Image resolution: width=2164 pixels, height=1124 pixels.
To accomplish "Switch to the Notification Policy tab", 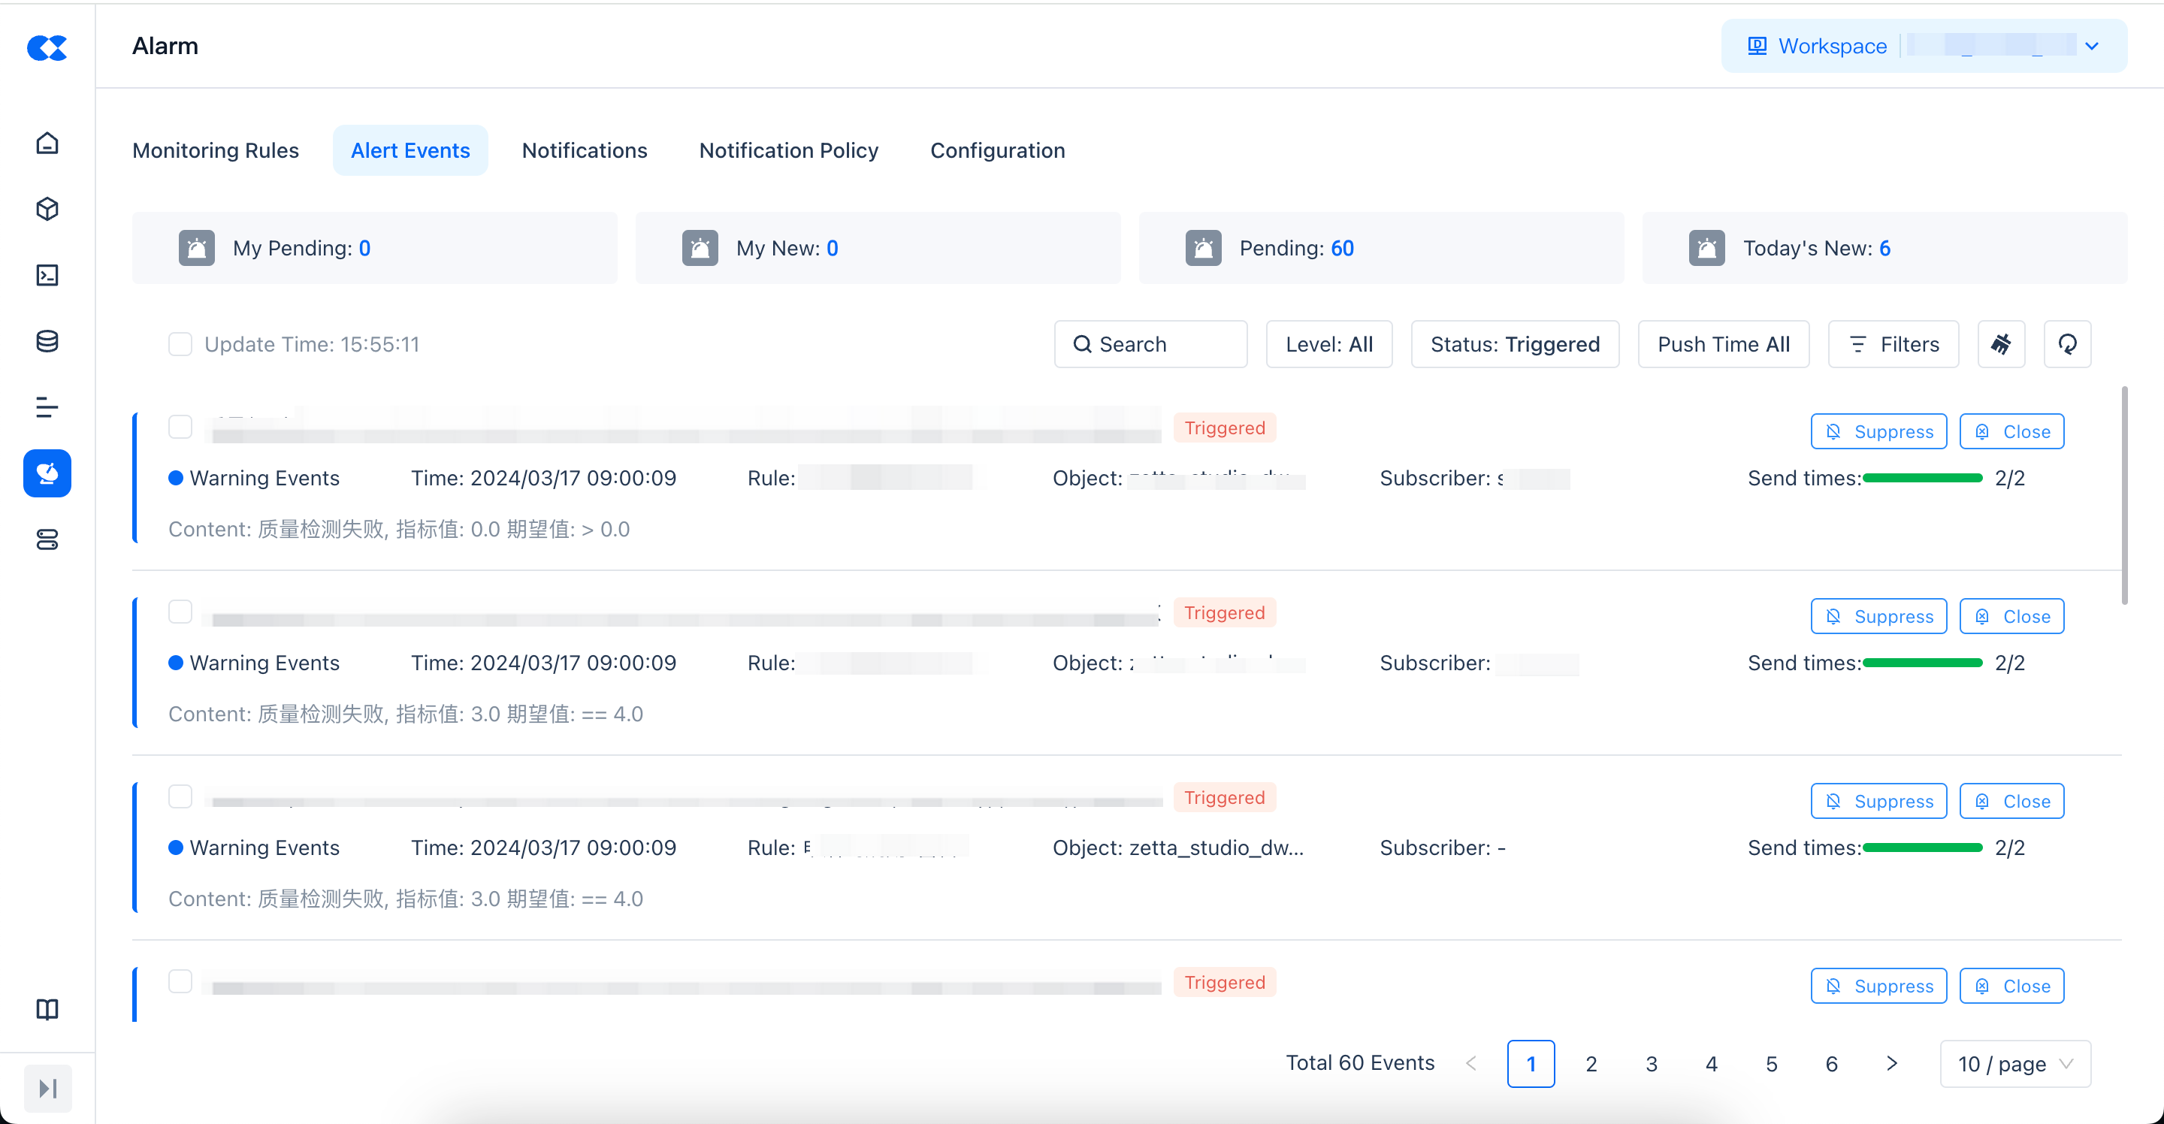I will (x=788, y=150).
